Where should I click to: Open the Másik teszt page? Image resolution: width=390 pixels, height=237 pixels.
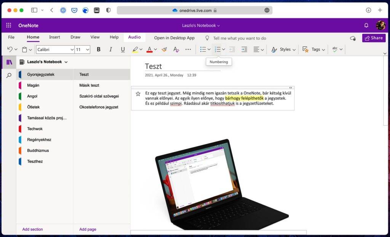102,85
